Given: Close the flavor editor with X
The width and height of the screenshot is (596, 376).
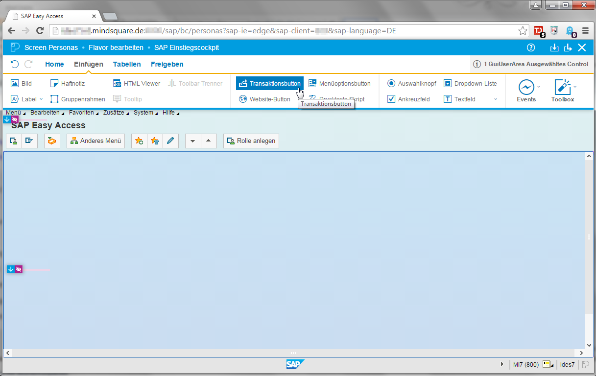Looking at the screenshot, I should (582, 47).
